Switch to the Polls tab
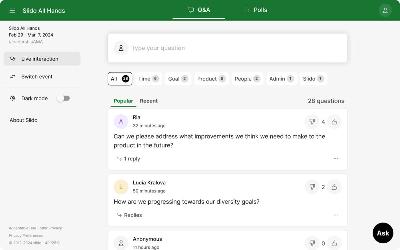Viewport: 400px width, 250px height. pyautogui.click(x=255, y=10)
